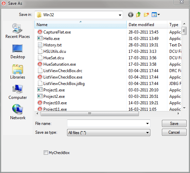Click the HueSat.dcu file icon
Viewport: 190px width, 173px height.
pos(40,58)
